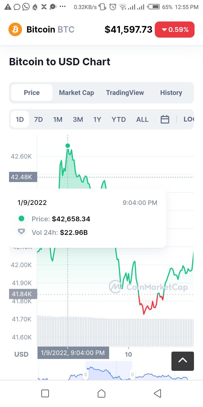Grab the left range selector handle
Viewport: 203px width, 407px height.
[x=86, y=375]
